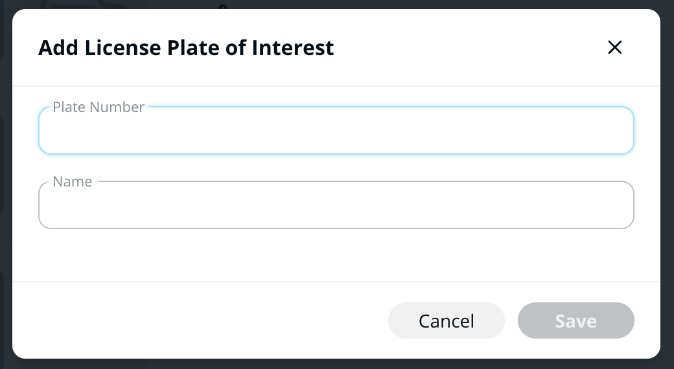
Task: Click the Name field label
Action: 73,182
